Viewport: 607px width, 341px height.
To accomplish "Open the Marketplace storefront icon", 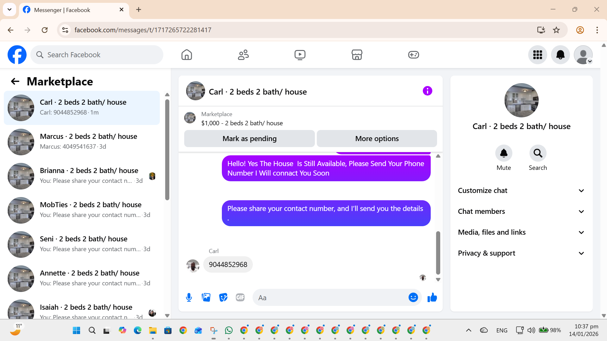I will [357, 55].
